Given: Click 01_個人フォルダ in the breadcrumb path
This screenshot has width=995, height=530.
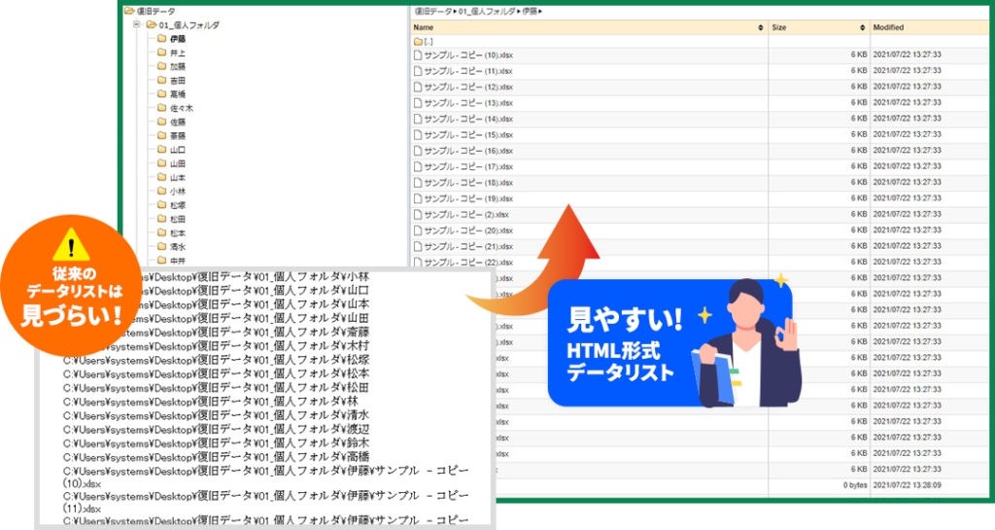Looking at the screenshot, I should point(490,10).
